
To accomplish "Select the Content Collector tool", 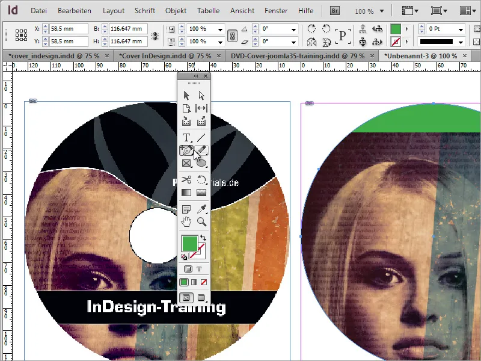I will click(186, 122).
